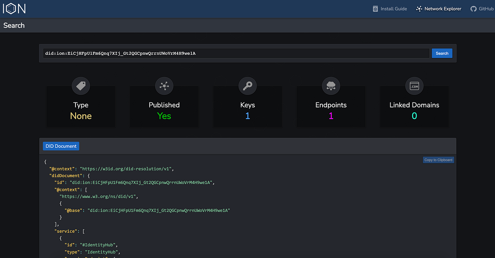Click the Keys key icon
The height and width of the screenshot is (258, 495).
coord(247,86)
